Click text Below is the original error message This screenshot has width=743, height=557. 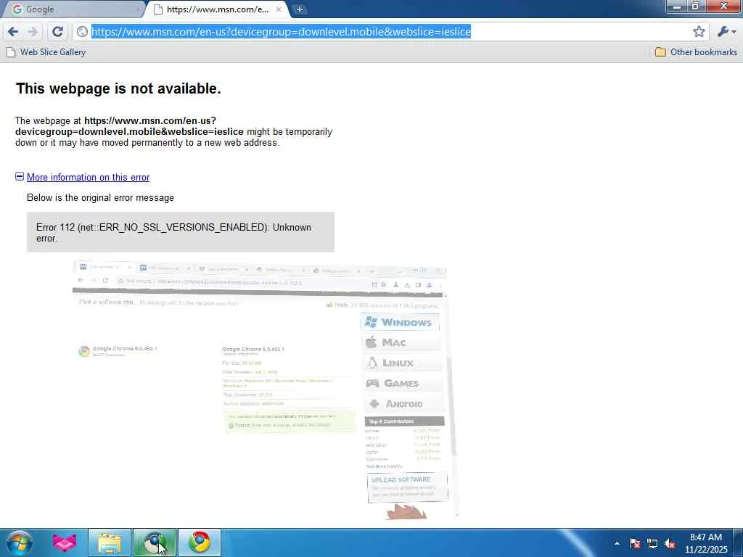click(x=100, y=197)
